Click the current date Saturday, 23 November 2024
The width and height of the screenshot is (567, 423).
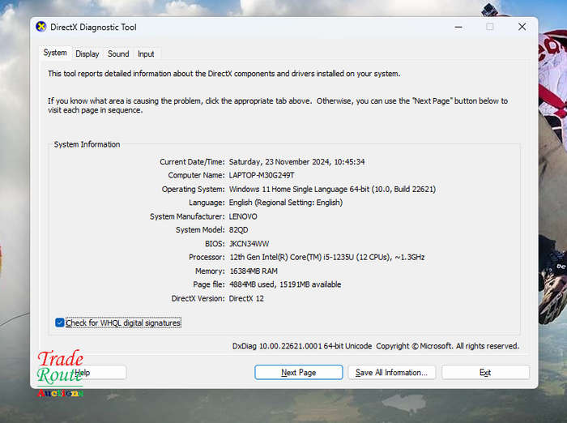[x=296, y=162]
